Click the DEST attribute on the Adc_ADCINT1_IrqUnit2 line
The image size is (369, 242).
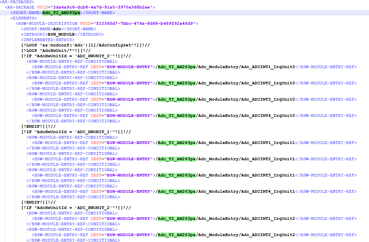tap(96, 219)
